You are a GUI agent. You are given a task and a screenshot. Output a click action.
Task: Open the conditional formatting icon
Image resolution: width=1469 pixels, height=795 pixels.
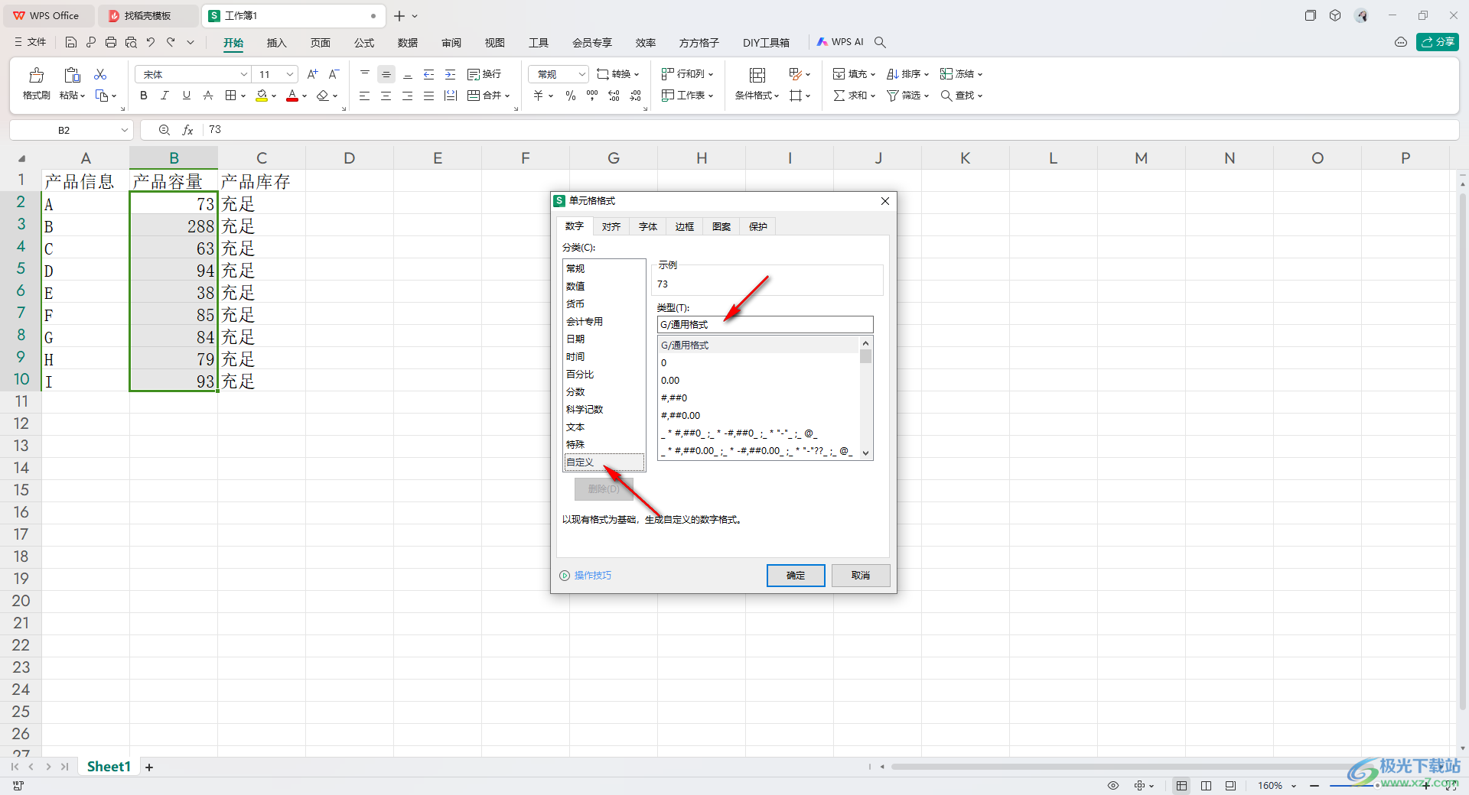point(757,75)
